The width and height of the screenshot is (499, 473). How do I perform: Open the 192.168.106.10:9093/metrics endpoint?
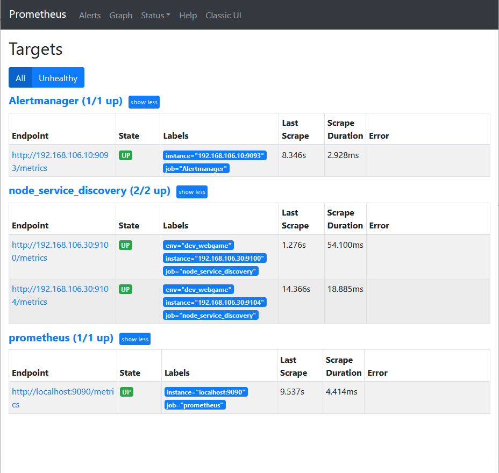click(x=60, y=162)
